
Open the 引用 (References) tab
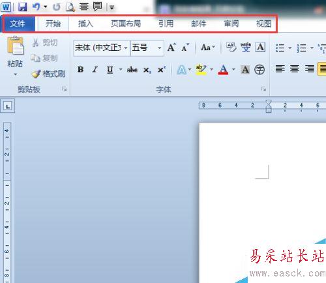[166, 23]
